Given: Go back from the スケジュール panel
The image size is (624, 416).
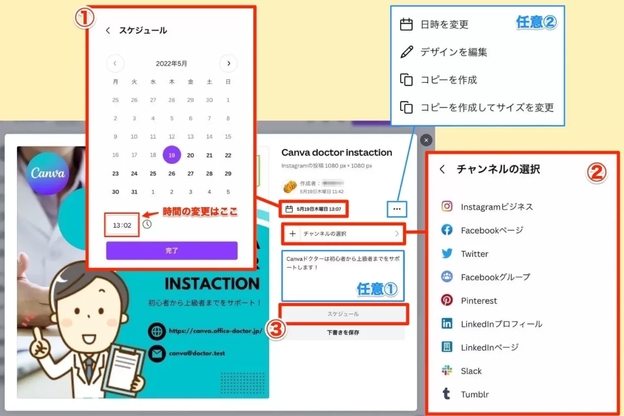Looking at the screenshot, I should click(108, 31).
